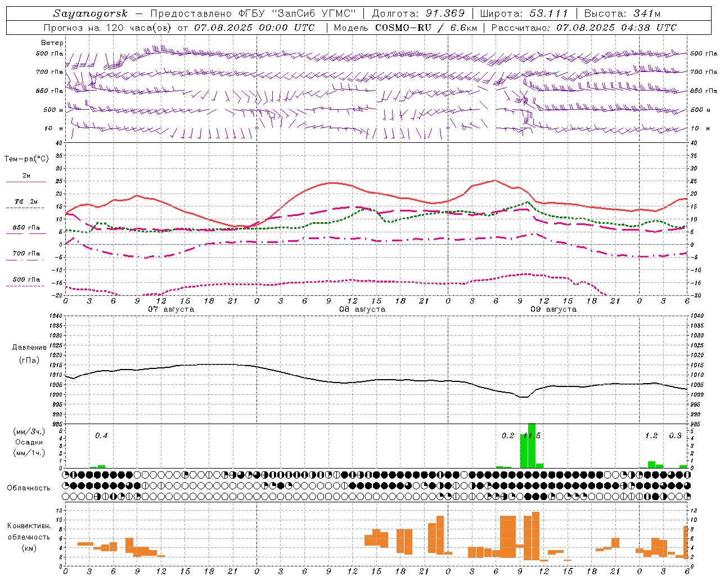
Task: Select the 'Высота: 341м' elevation text
Action: click(622, 13)
